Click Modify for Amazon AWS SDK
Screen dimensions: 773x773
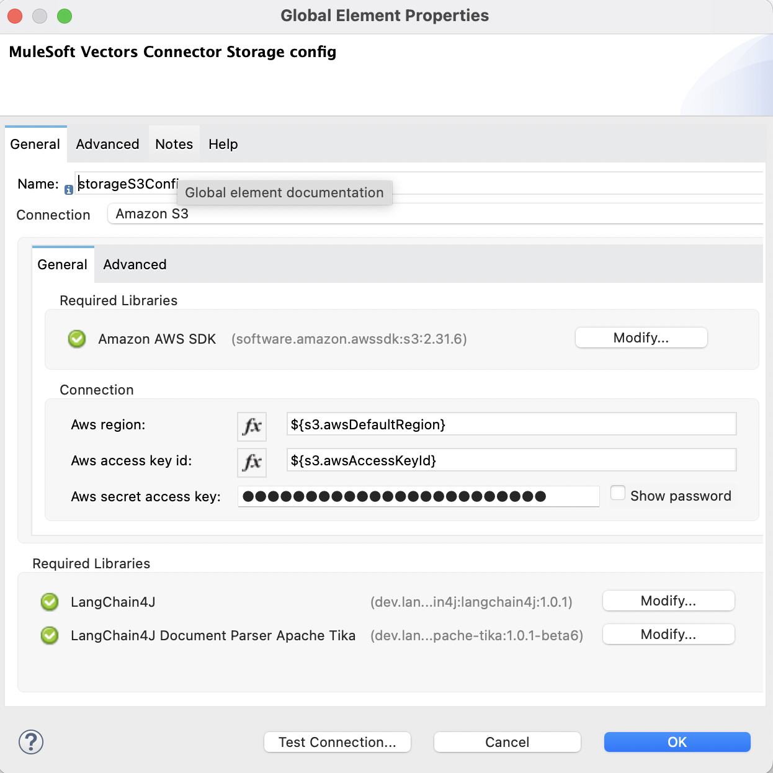[641, 337]
